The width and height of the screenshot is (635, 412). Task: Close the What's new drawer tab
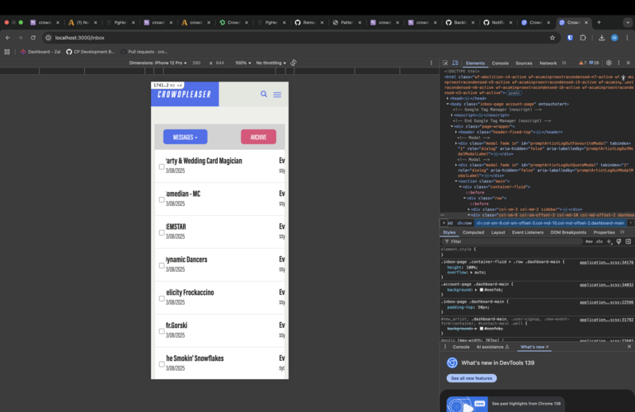(548, 347)
